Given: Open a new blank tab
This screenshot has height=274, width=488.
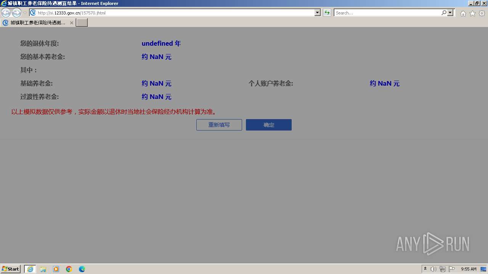Looking at the screenshot, I should (x=82, y=23).
